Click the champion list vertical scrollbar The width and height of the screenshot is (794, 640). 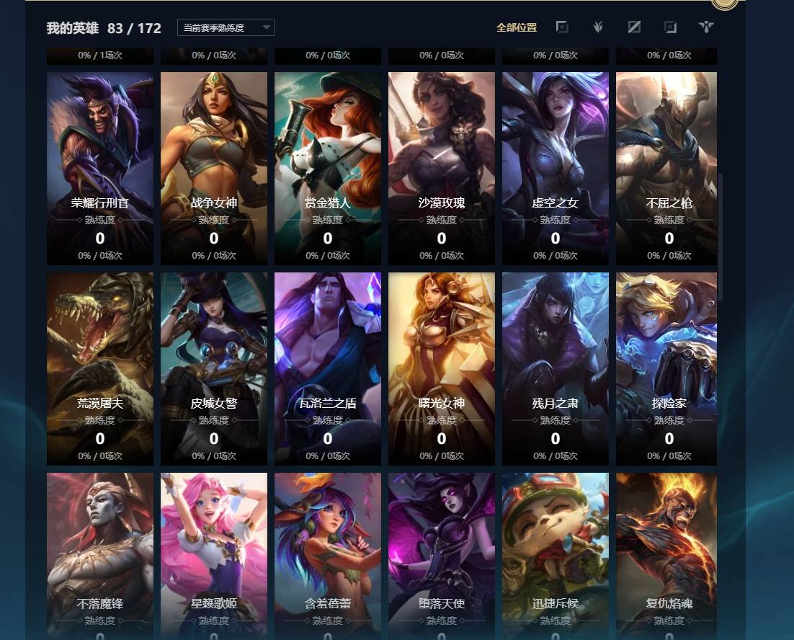coord(721,237)
